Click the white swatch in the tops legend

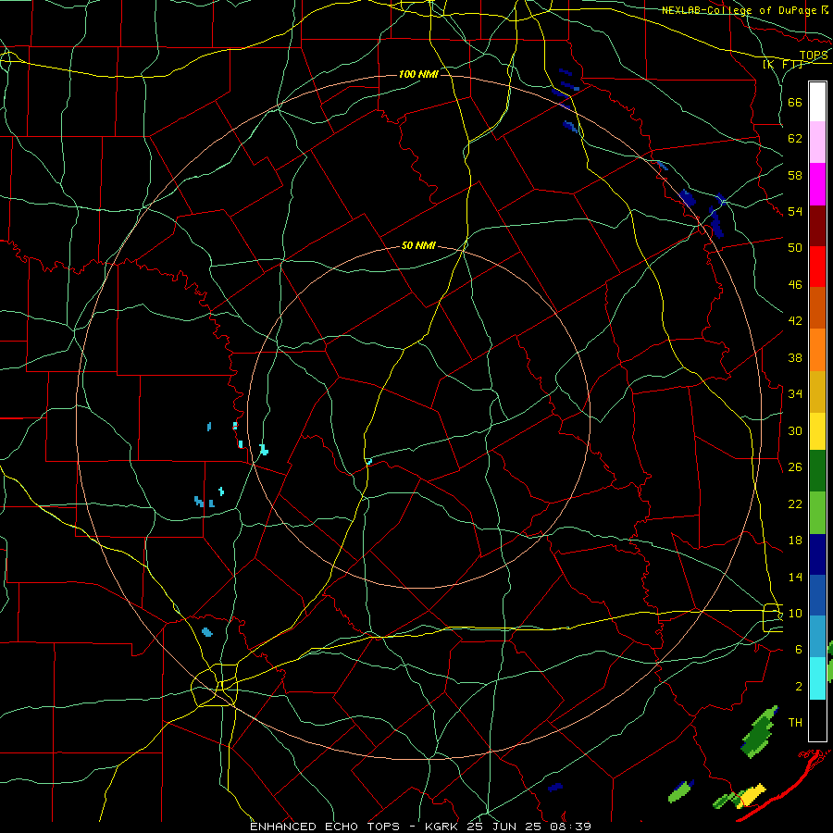[x=817, y=102]
